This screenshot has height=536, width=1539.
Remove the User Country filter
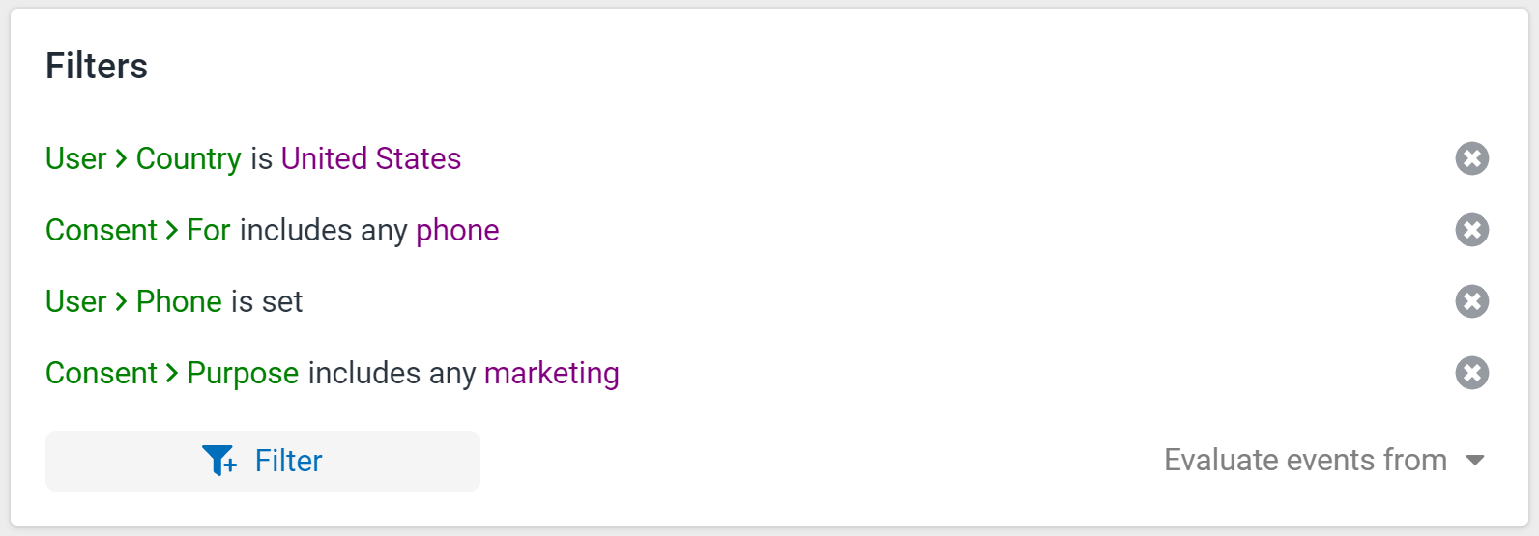click(x=1471, y=158)
